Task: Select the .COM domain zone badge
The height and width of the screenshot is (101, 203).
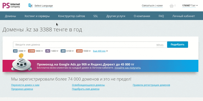Action: (31, 51)
